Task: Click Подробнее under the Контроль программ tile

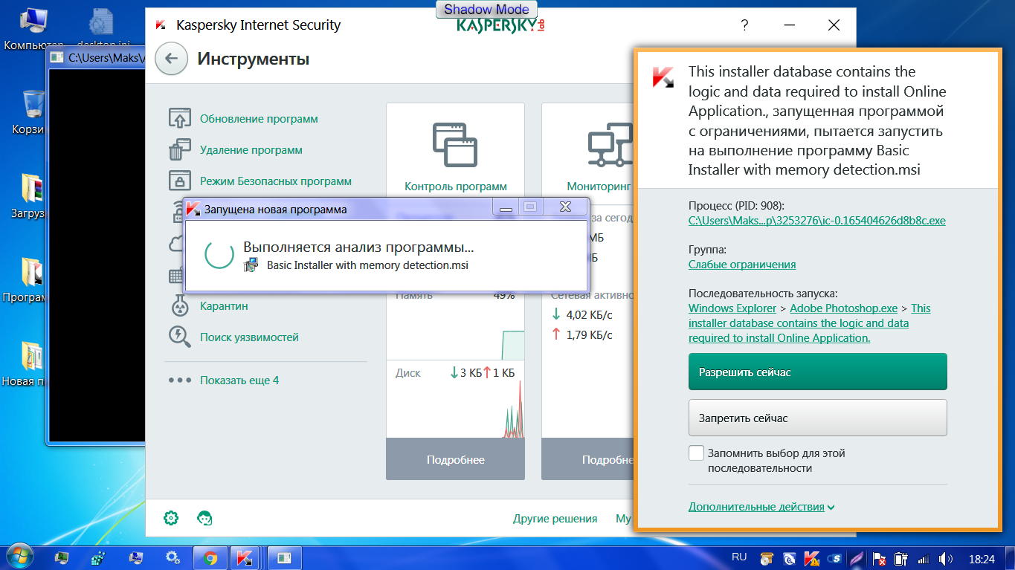Action: 456,460
